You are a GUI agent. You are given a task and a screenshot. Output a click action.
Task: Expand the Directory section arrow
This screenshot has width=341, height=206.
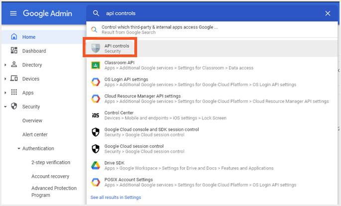pos(5,65)
